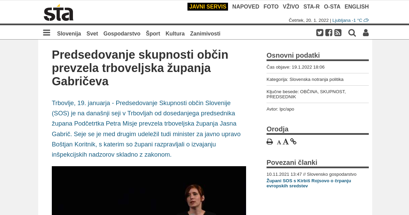Open related article about Župani SOS
This screenshot has width=409, height=215.
point(309,183)
